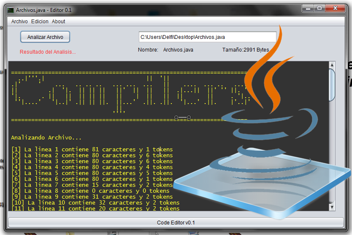Maximize the Editor 0.1 window
The width and height of the screenshot is (352, 235).
coord(319,8)
